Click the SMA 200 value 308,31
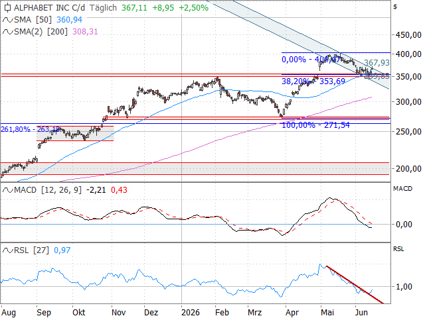The height and width of the screenshot is (318, 425). coord(85,32)
